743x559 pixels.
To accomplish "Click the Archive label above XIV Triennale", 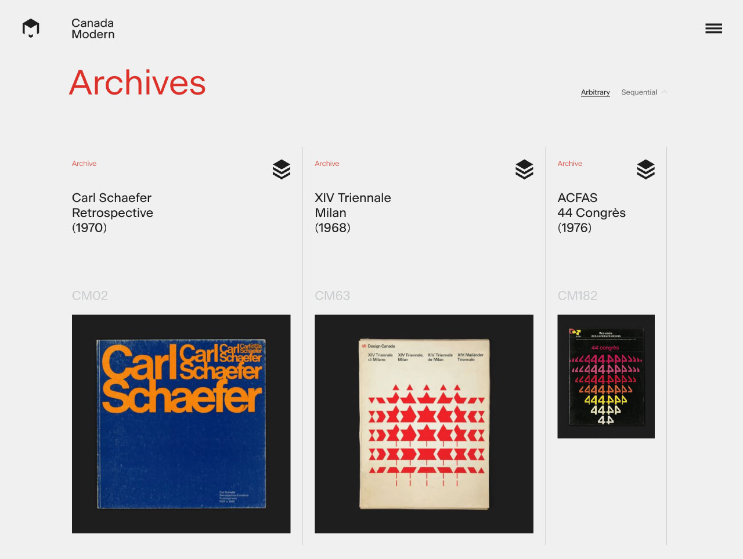I will 327,164.
